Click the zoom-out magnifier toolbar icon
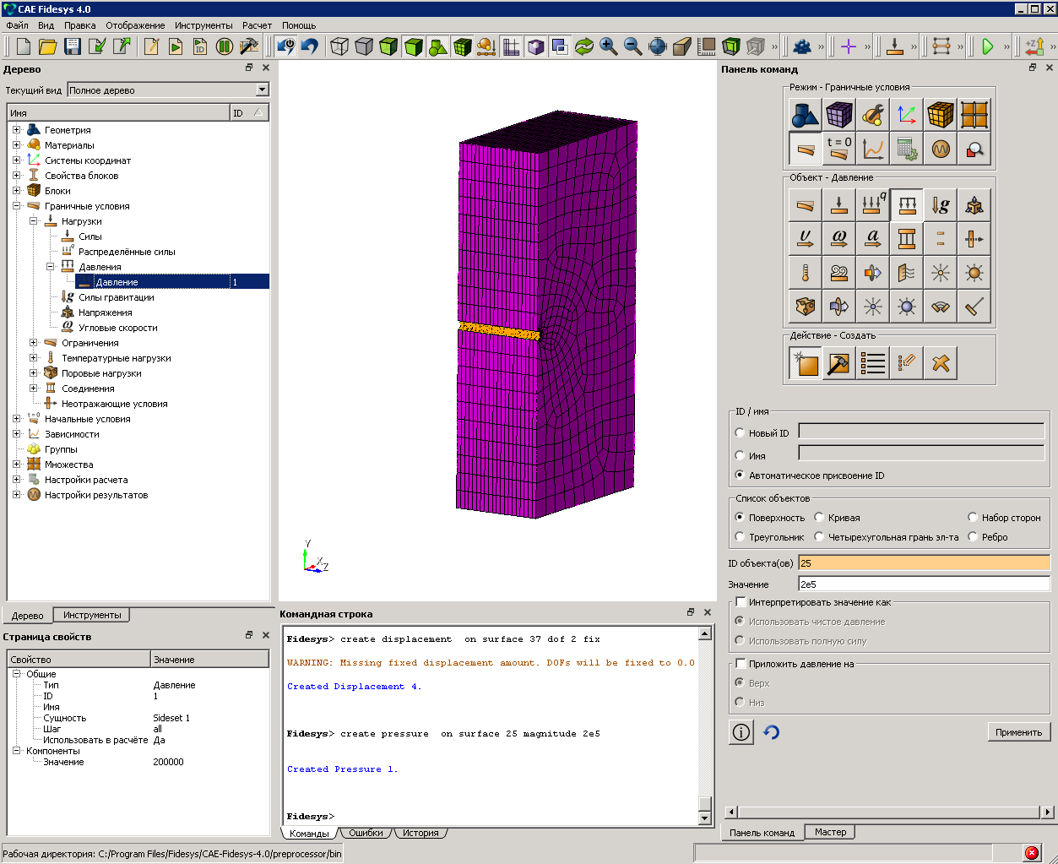1058x864 pixels. 632,46
